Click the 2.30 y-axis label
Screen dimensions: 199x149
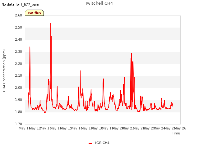(19, 52)
